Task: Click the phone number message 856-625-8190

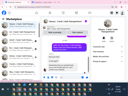Action: point(54,57)
